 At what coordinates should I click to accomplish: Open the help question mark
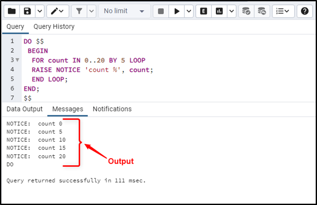click(305, 11)
